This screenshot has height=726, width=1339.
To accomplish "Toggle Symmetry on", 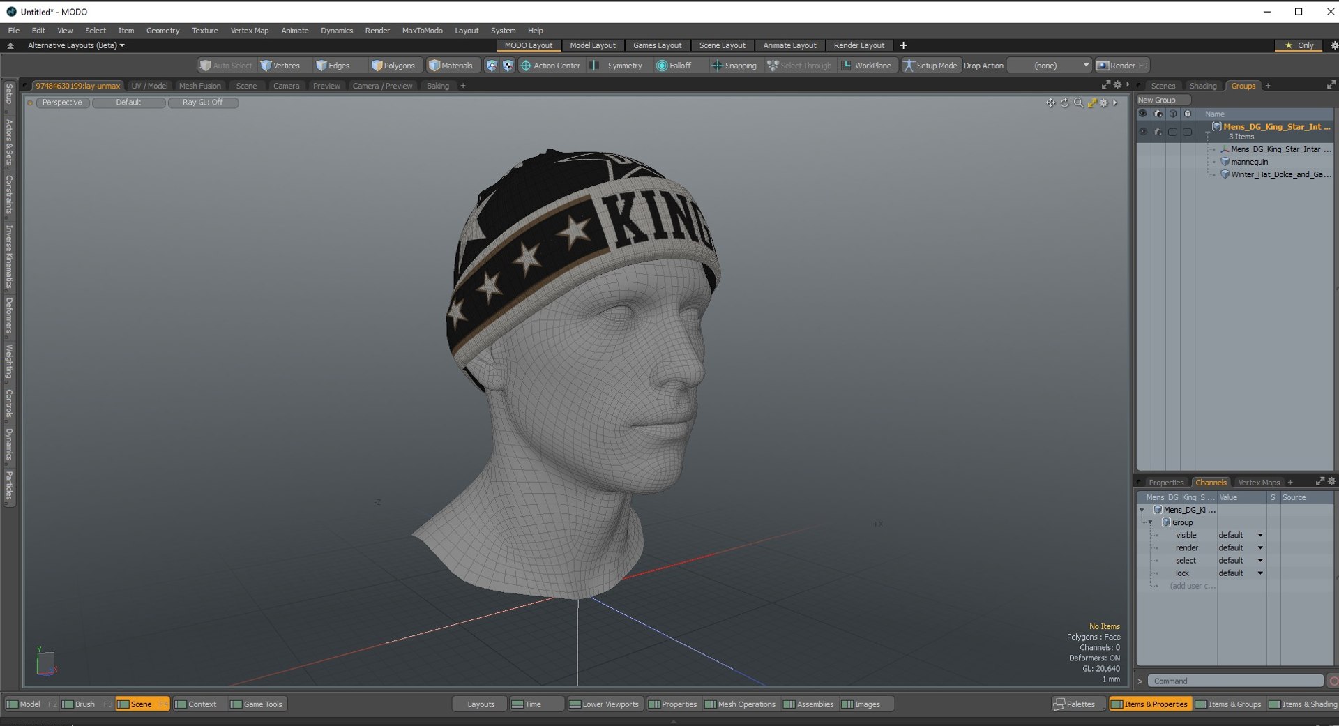I will click(617, 66).
